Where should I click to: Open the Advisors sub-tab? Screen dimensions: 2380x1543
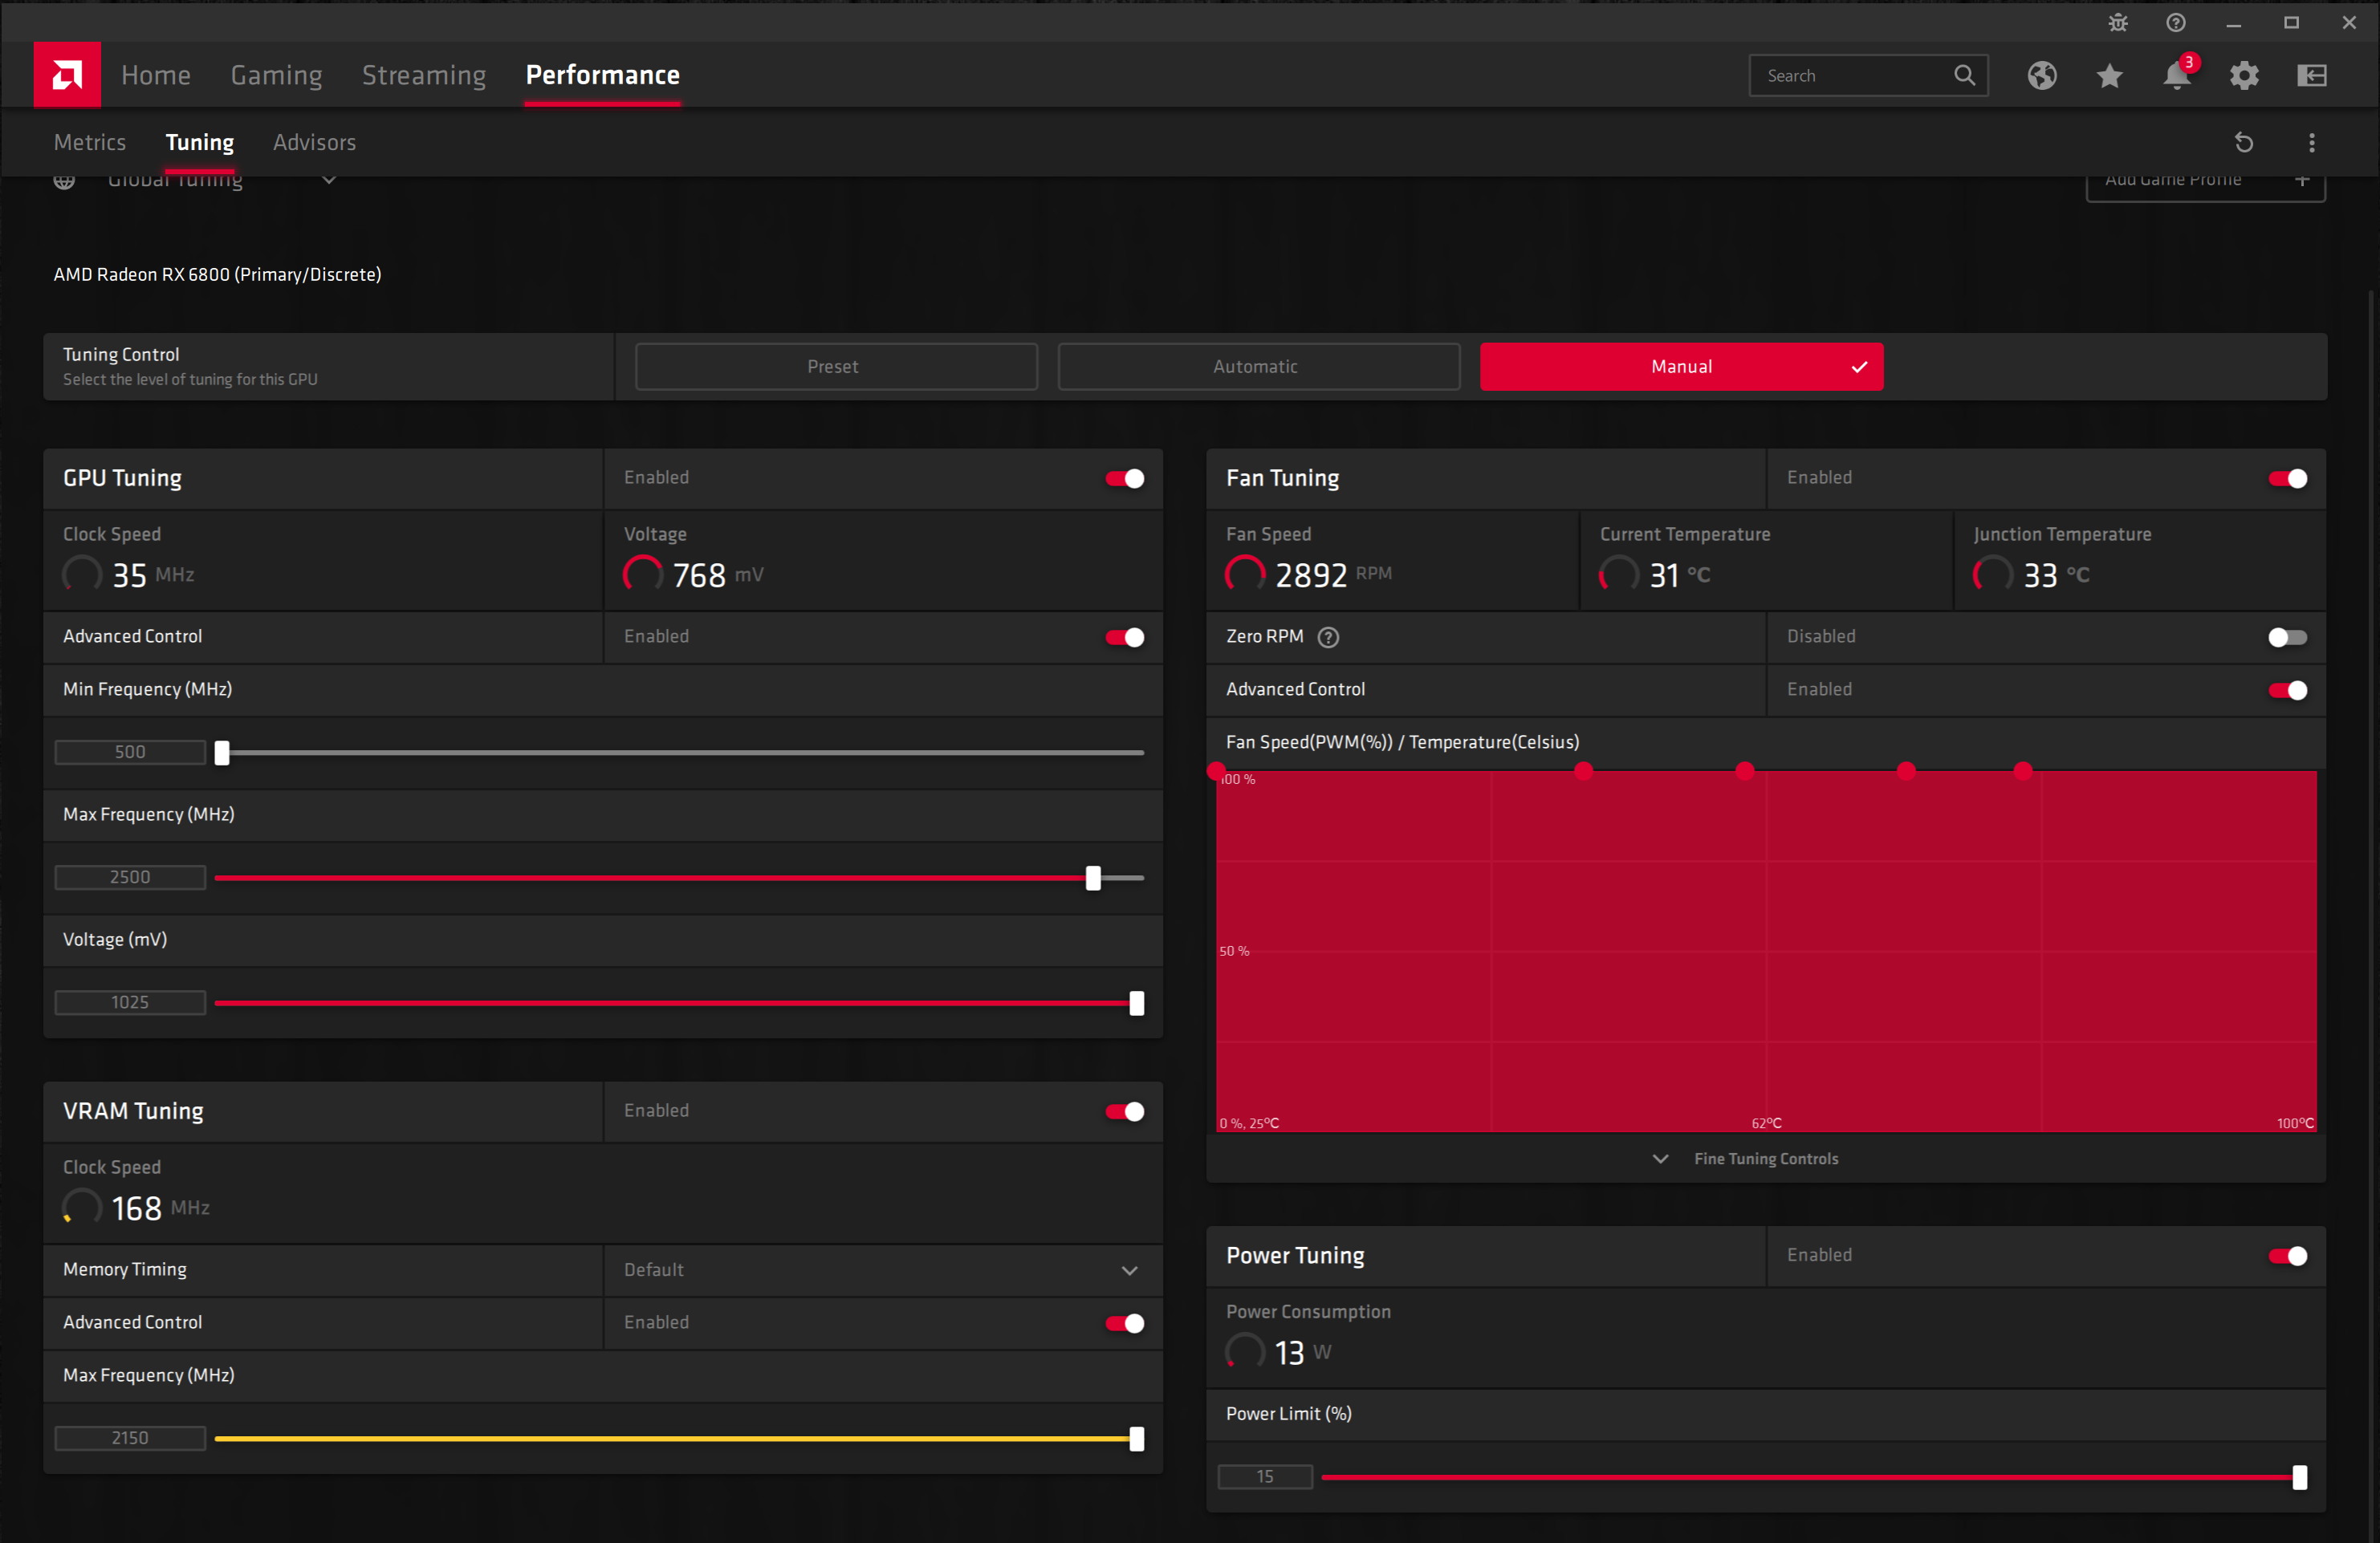(315, 142)
